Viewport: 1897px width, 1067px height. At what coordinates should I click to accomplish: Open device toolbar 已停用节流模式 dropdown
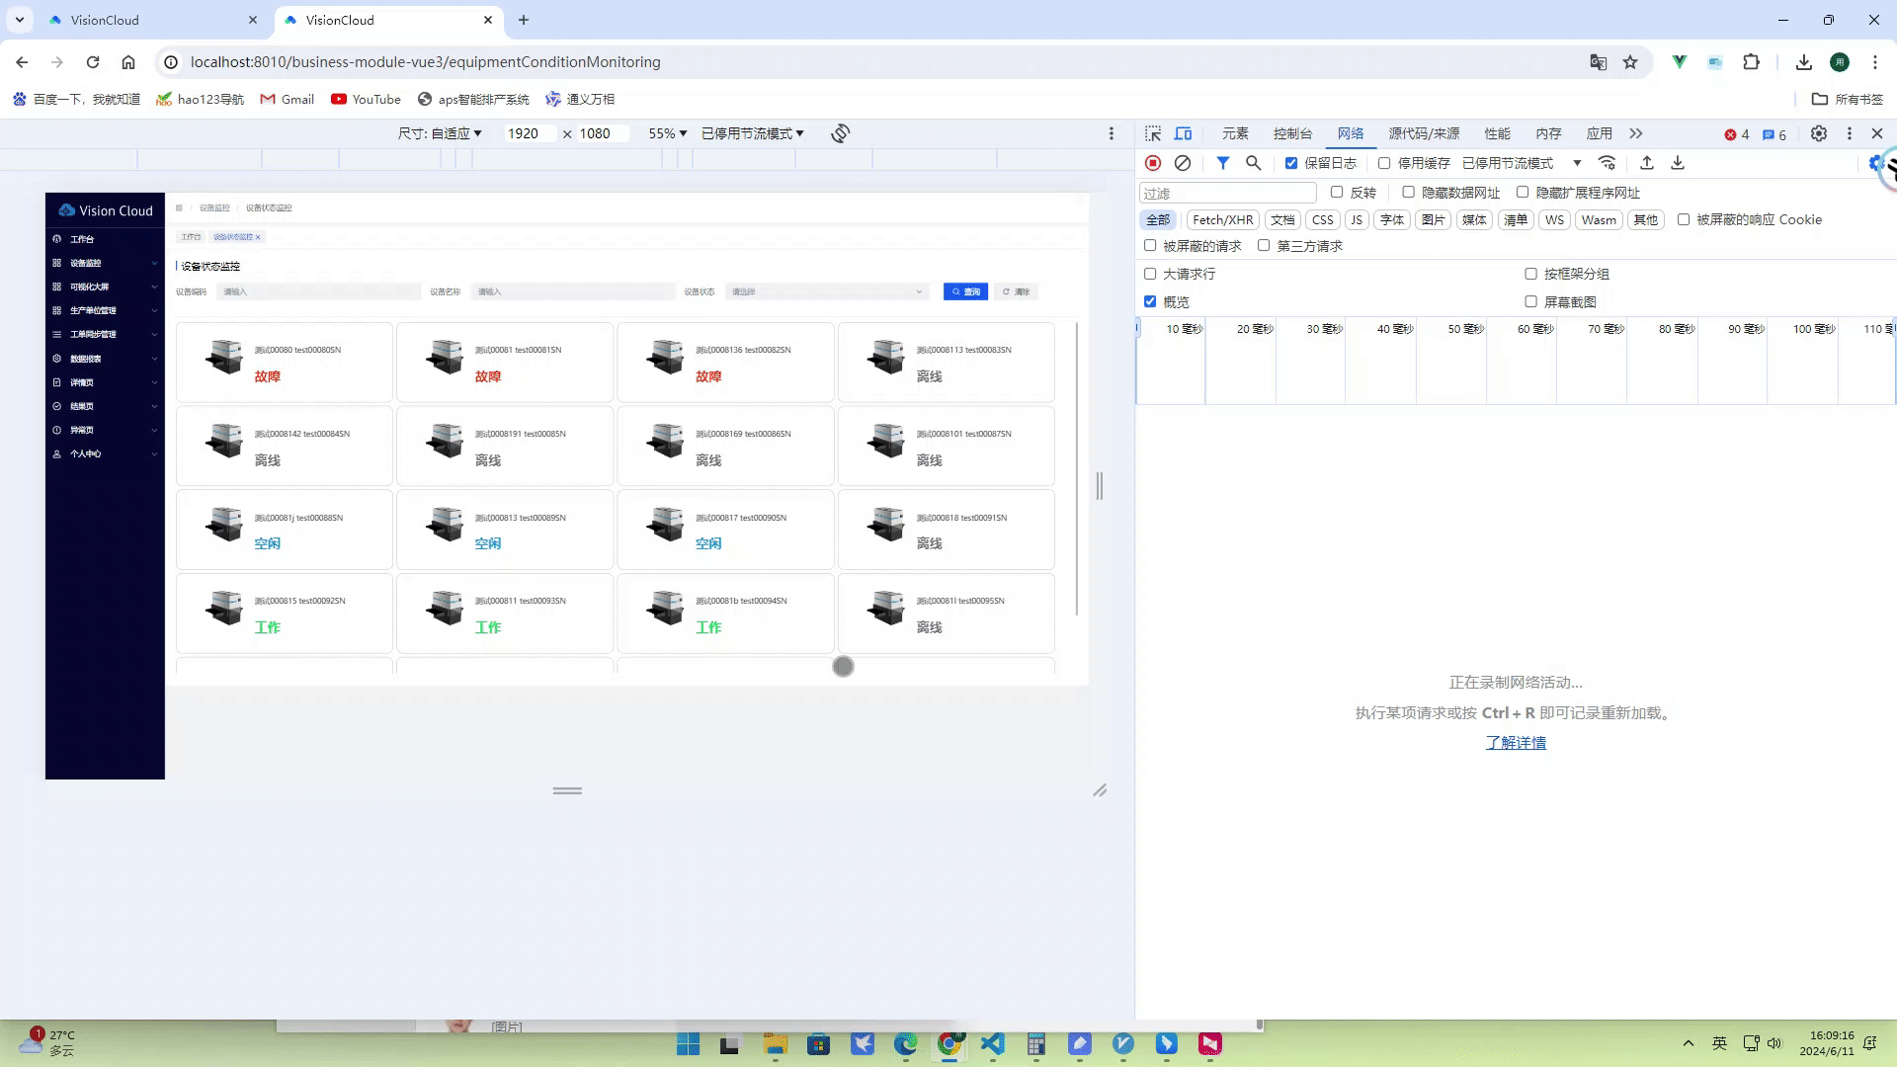[x=753, y=133]
